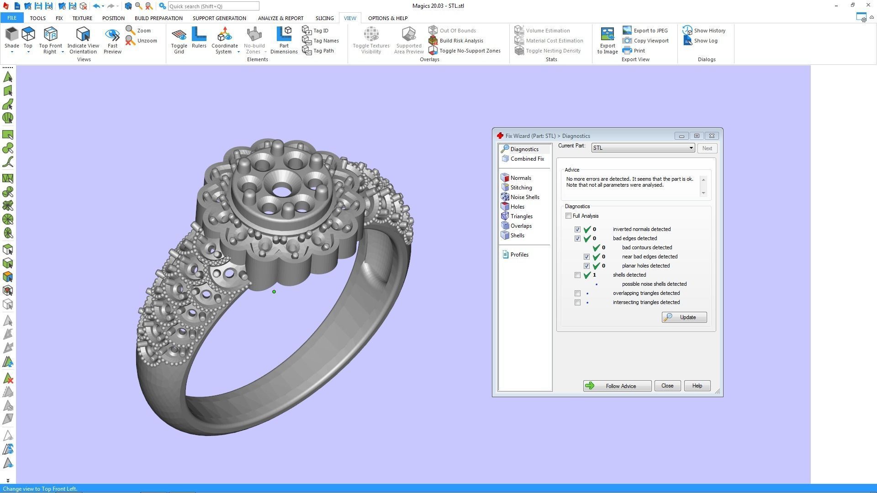
Task: Expand Coordinate System dropdown arrow
Action: pos(238,52)
